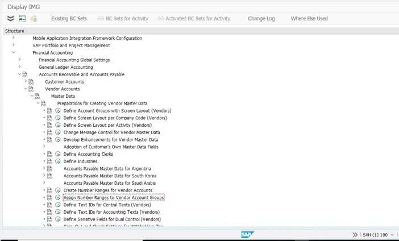Expand Adoption of Customer's Own Master Data Fields
The image size is (399, 241).
(44, 147)
